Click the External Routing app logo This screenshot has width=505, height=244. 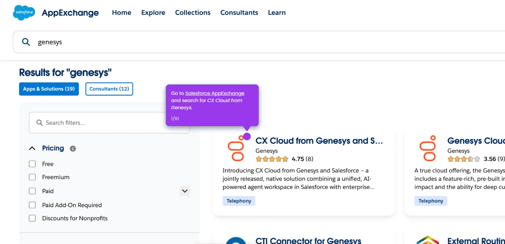tap(428, 240)
